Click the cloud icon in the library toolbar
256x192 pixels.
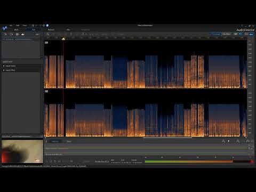[x=22, y=34]
